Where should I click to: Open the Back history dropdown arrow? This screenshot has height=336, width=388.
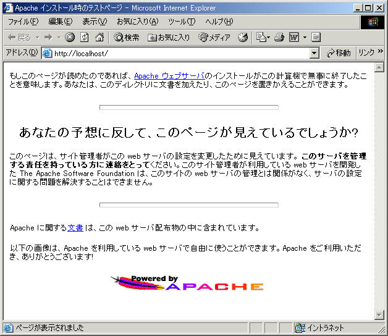pos(37,38)
